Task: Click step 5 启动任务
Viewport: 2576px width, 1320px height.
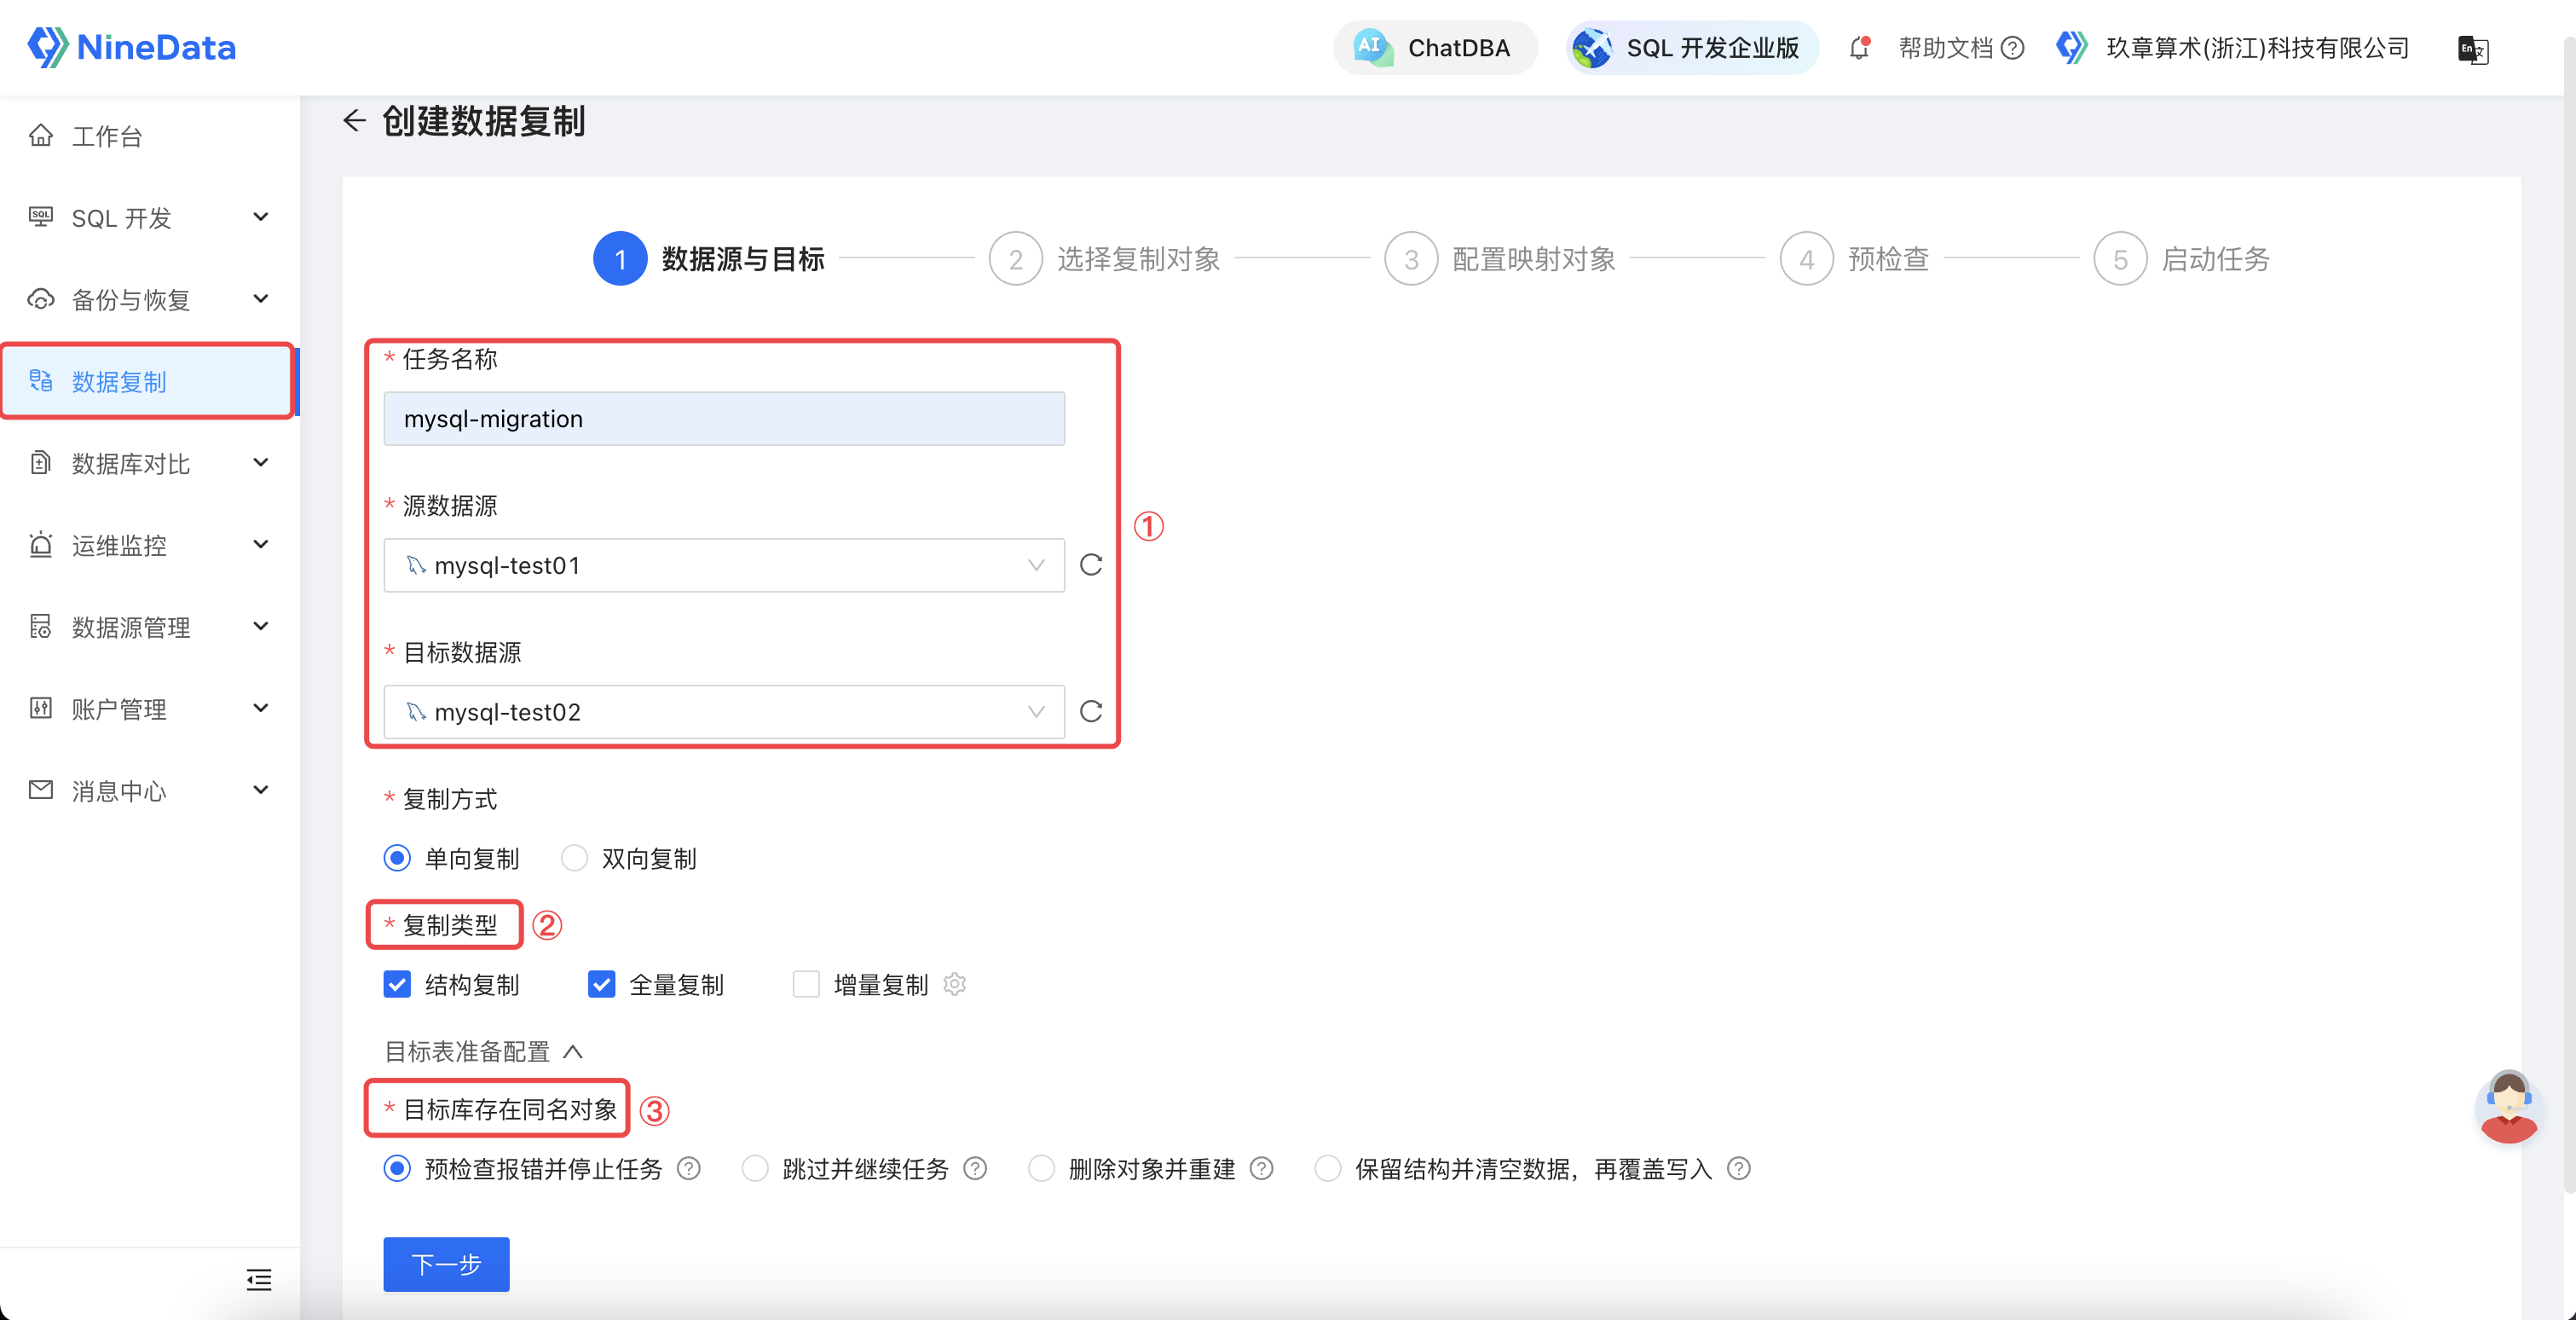Action: (2182, 259)
